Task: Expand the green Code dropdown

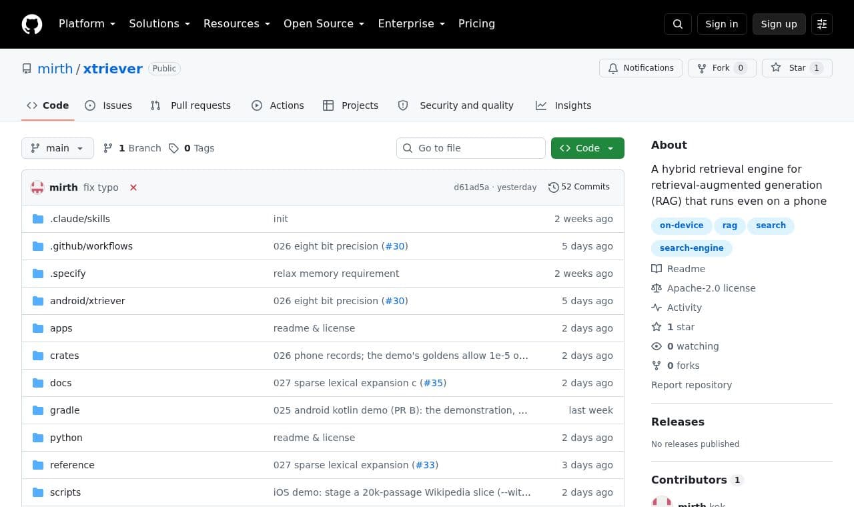Action: coord(588,148)
